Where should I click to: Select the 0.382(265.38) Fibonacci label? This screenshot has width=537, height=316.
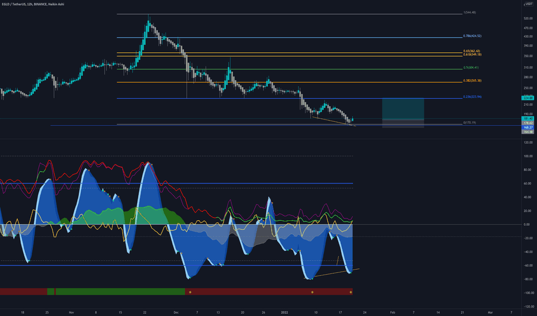tap(472, 80)
